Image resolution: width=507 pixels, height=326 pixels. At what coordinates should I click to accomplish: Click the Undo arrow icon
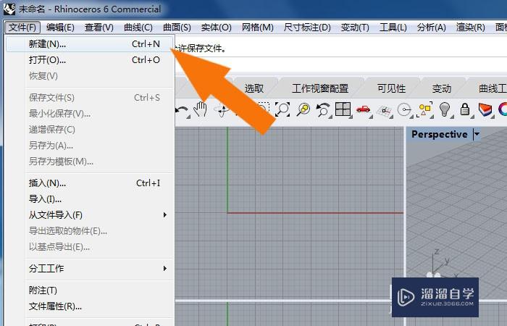182,110
